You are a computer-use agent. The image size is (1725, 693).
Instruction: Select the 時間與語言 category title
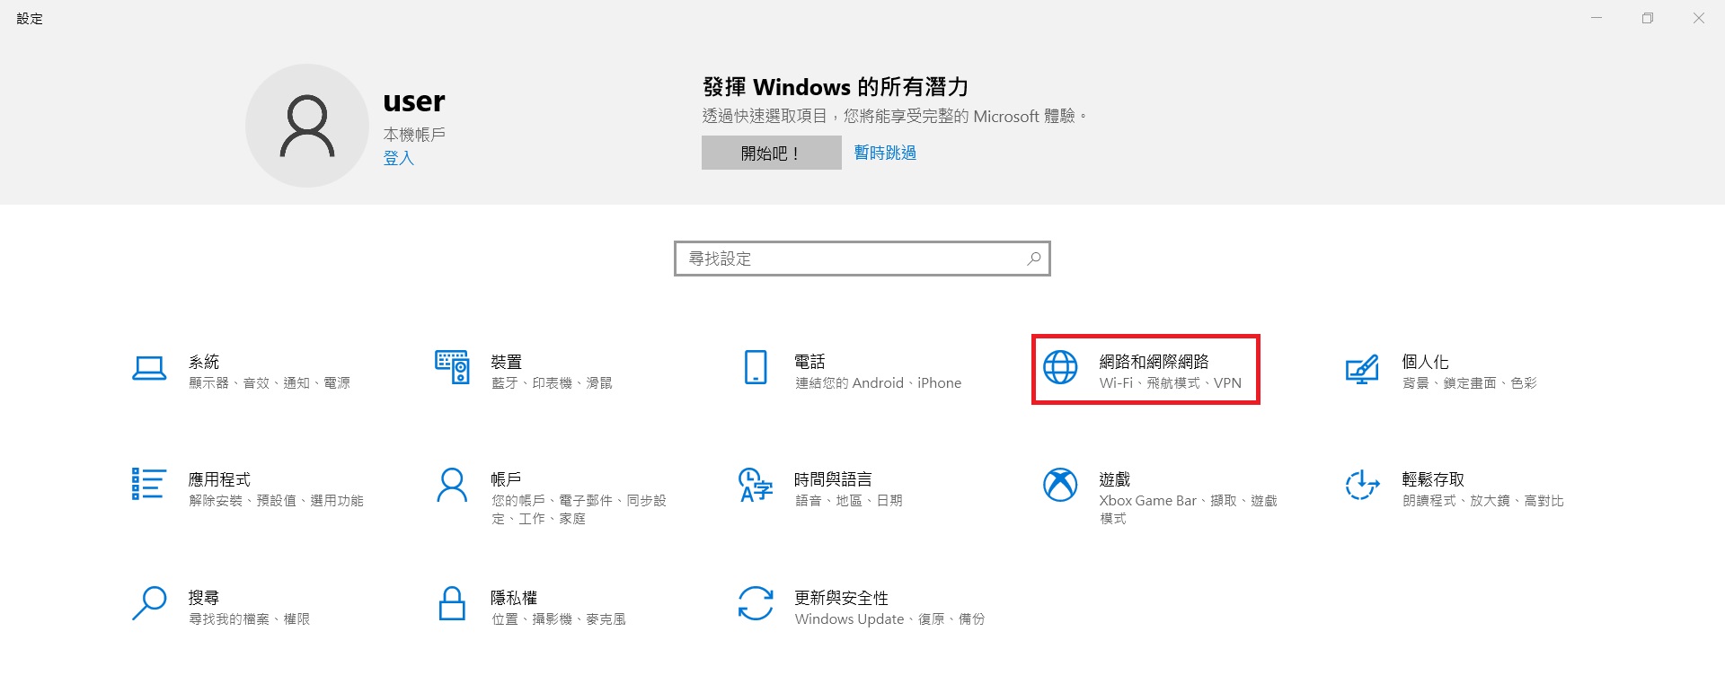[x=833, y=479]
